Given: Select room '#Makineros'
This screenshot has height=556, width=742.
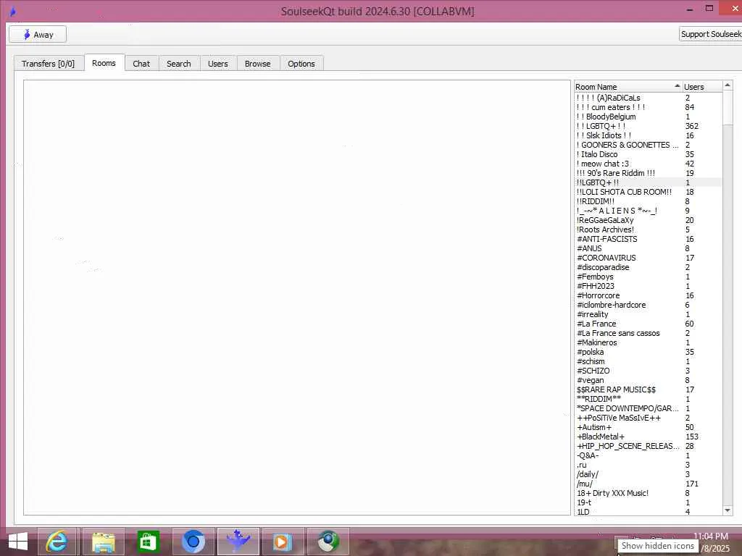Looking at the screenshot, I should [x=648, y=342].
